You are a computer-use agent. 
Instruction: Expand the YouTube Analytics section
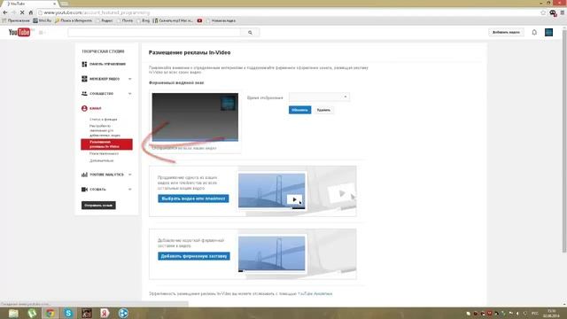pyautogui.click(x=130, y=175)
